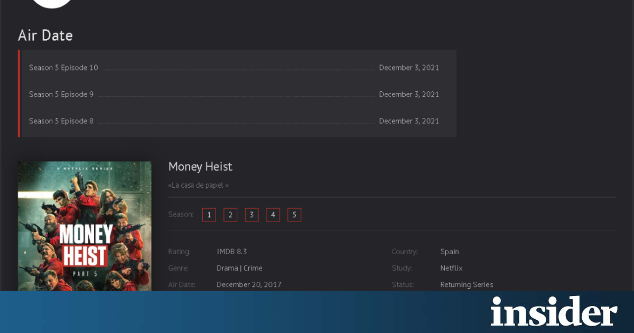Click the Season 5 Episode 10 row

tap(234, 68)
